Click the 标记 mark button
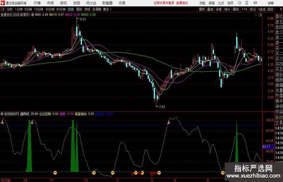 pos(253,9)
